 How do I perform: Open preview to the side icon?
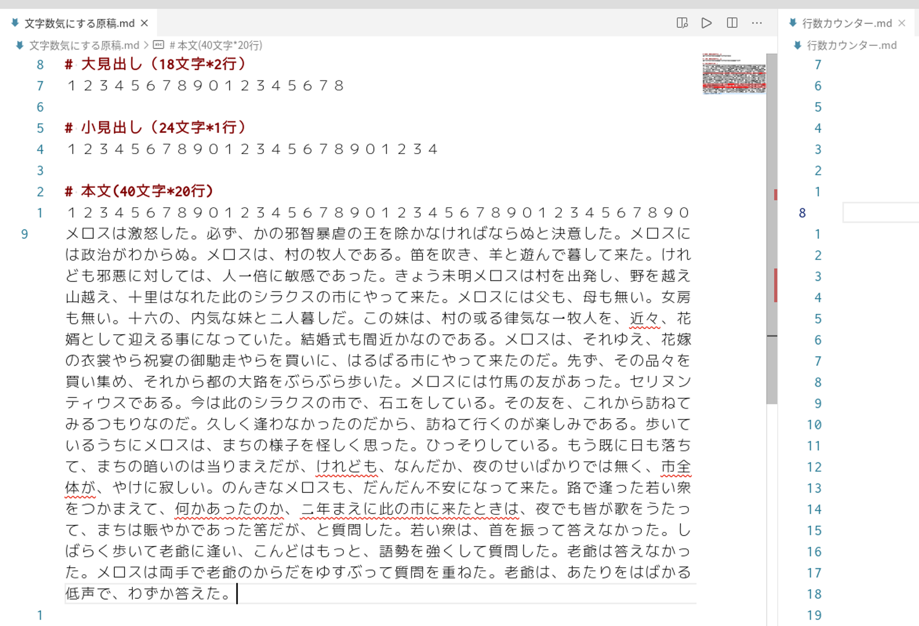(682, 23)
